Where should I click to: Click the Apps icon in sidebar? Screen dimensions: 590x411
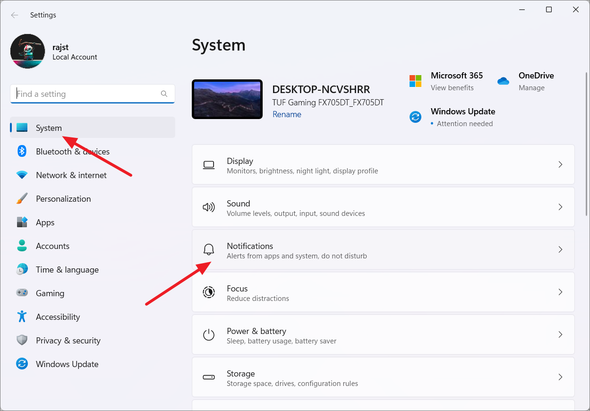click(22, 222)
